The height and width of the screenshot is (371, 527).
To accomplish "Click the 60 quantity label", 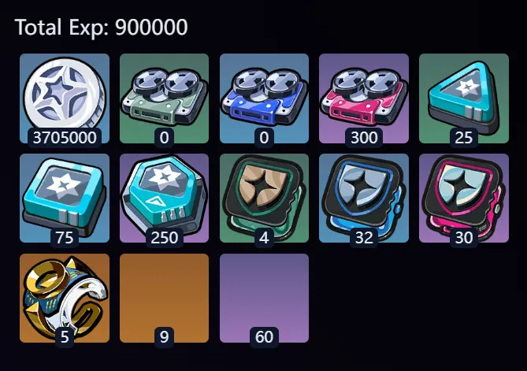I will (264, 336).
